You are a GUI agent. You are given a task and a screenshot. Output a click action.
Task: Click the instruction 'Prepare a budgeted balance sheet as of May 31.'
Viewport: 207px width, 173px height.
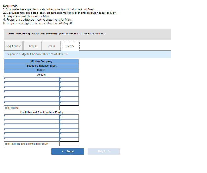coord(37,54)
